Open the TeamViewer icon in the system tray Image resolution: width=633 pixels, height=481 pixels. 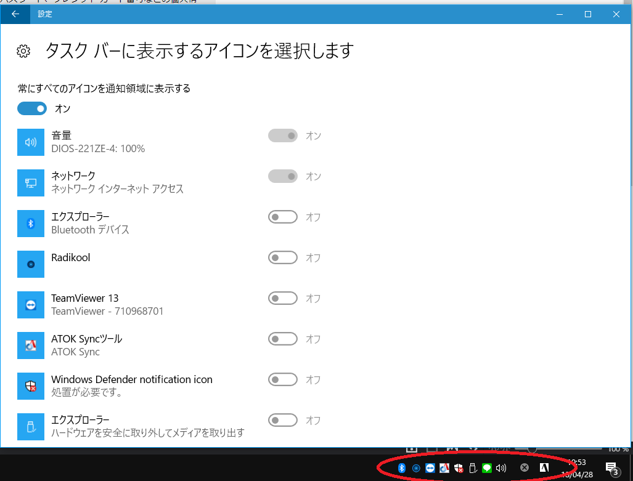(430, 468)
